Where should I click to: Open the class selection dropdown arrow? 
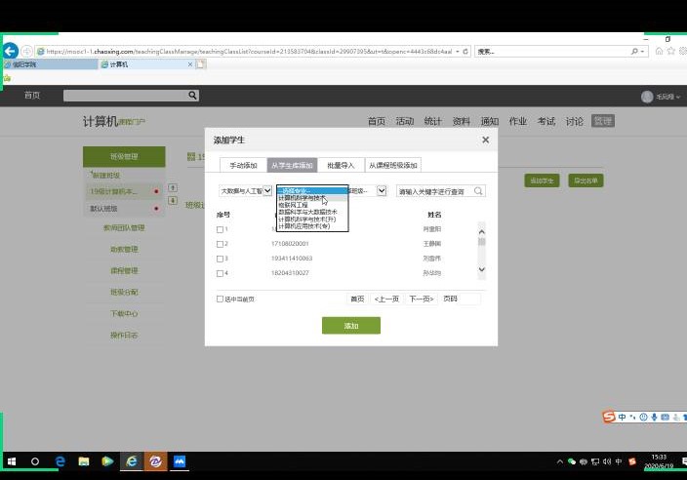pyautogui.click(x=382, y=191)
